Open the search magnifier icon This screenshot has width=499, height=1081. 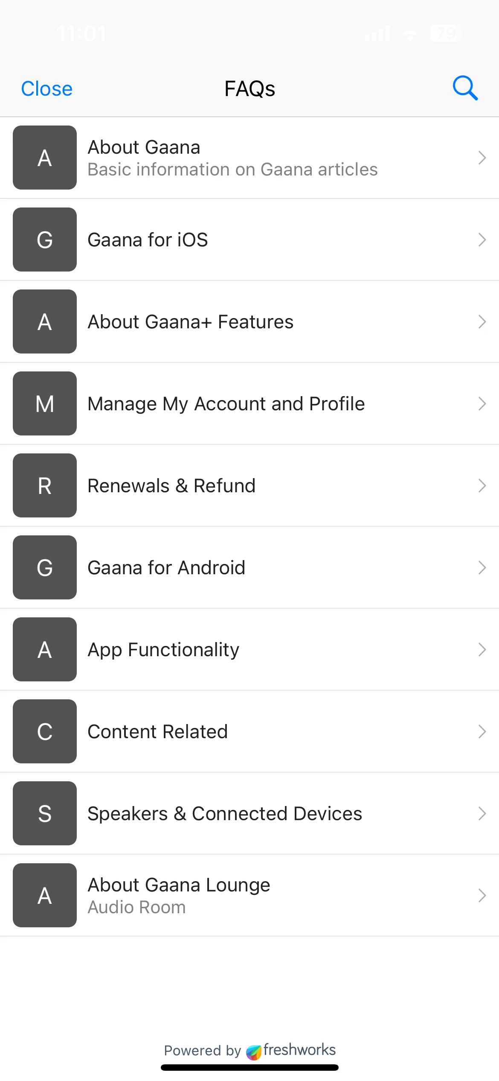[x=465, y=88]
